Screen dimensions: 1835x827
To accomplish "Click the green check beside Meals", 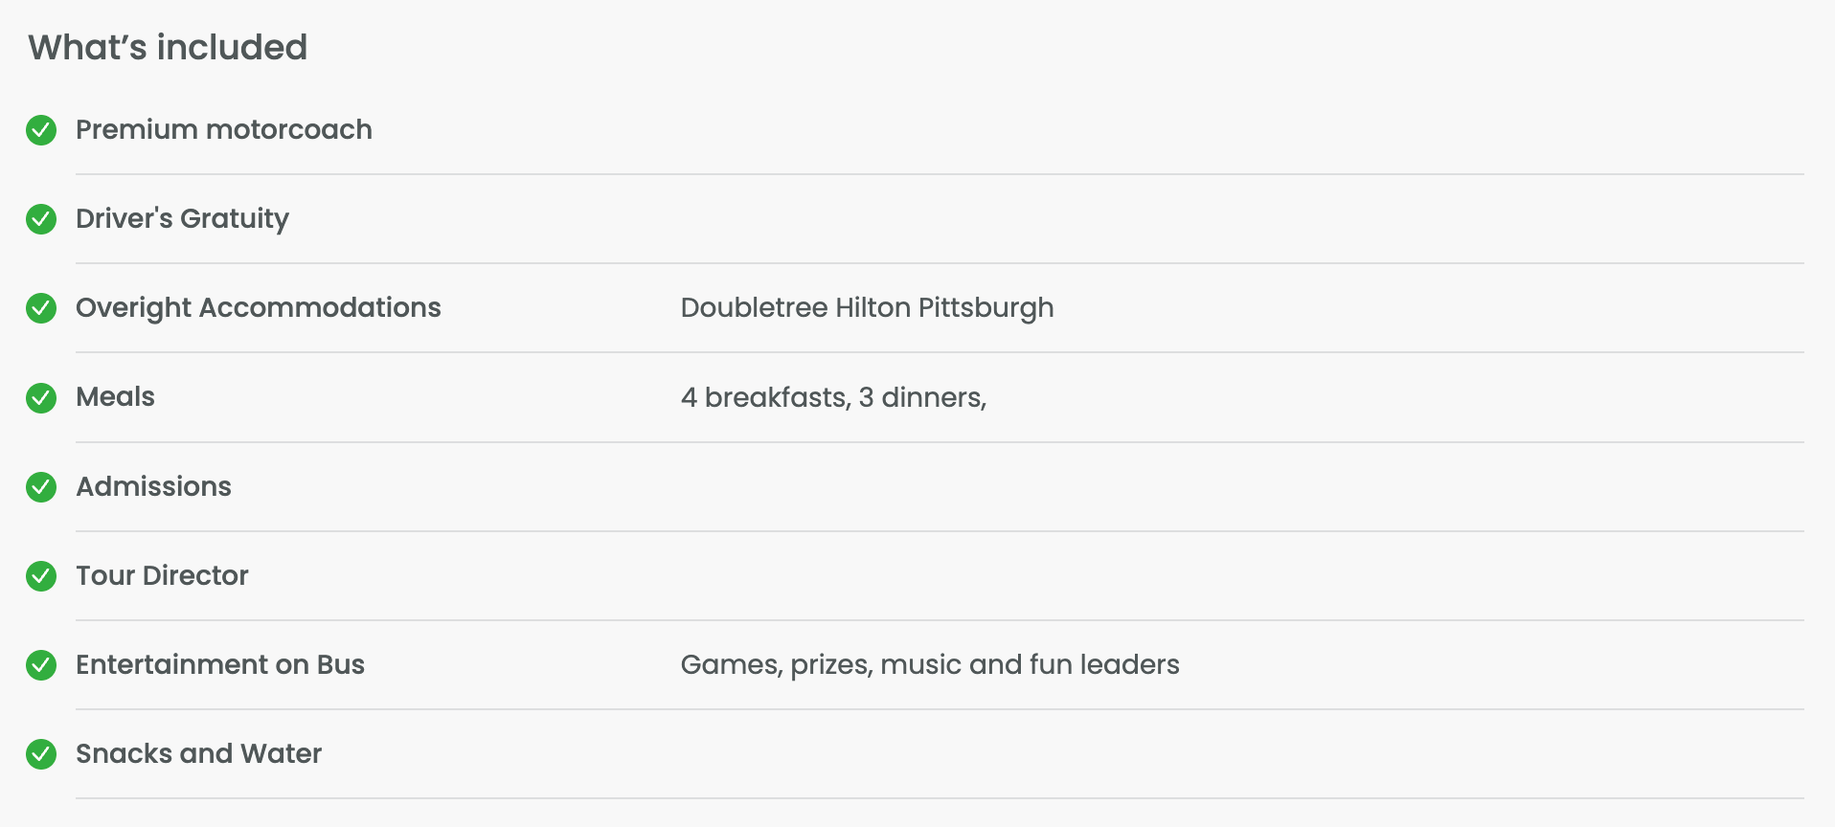I will point(41,397).
